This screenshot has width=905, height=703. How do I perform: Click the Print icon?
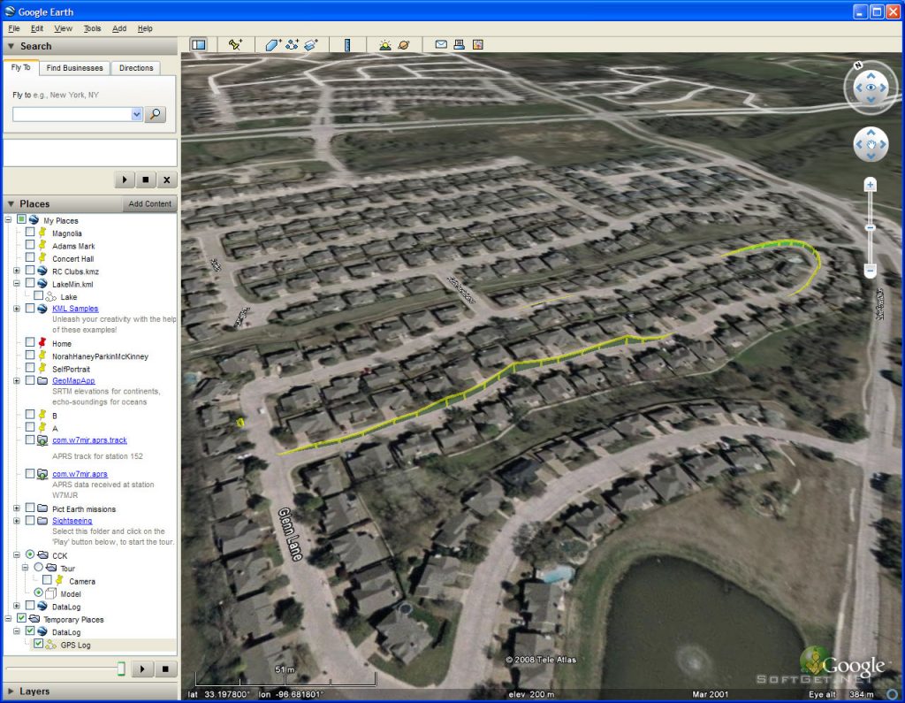pyautogui.click(x=459, y=44)
